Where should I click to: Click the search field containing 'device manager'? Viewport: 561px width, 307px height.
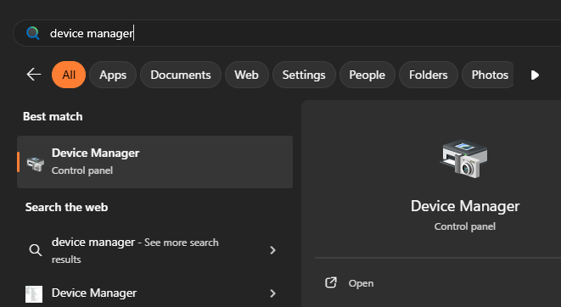pyautogui.click(x=287, y=33)
